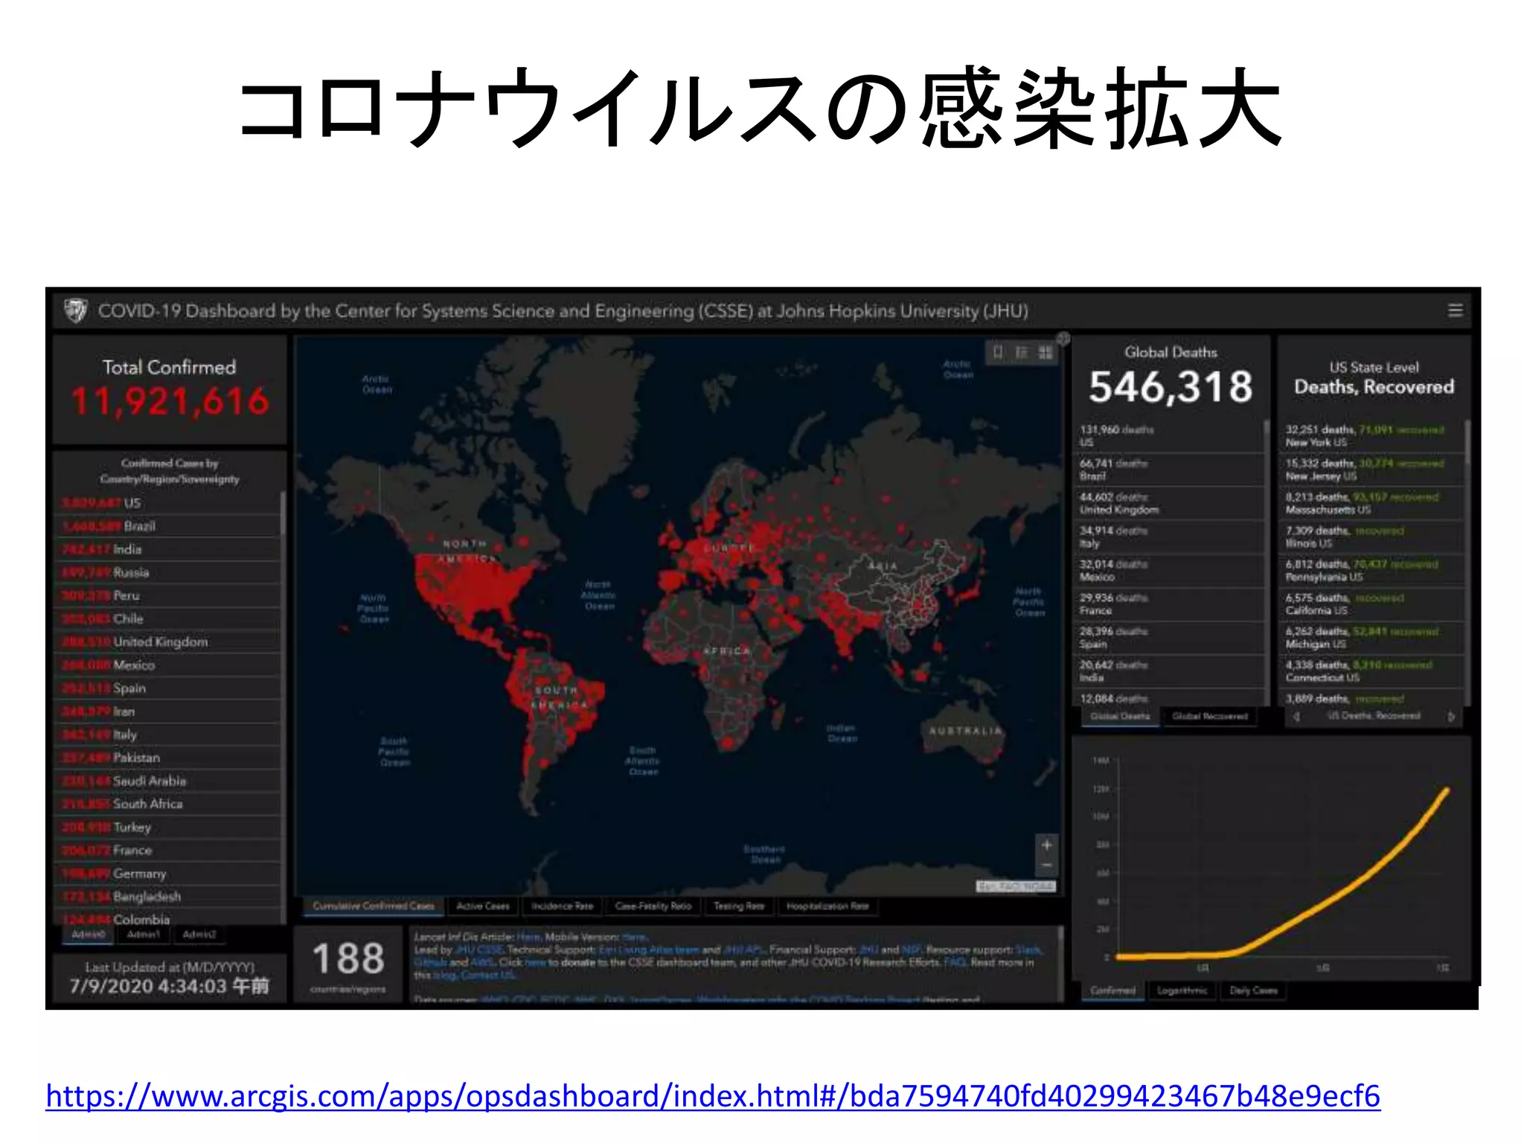This screenshot has width=1524, height=1143.
Task: Open the map bookmarks tool
Action: pos(999,352)
